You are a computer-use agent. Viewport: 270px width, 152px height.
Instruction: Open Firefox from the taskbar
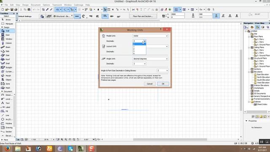7,148
